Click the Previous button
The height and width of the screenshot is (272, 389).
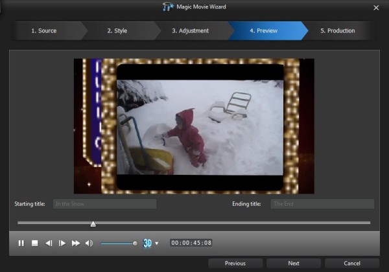pos(235,264)
